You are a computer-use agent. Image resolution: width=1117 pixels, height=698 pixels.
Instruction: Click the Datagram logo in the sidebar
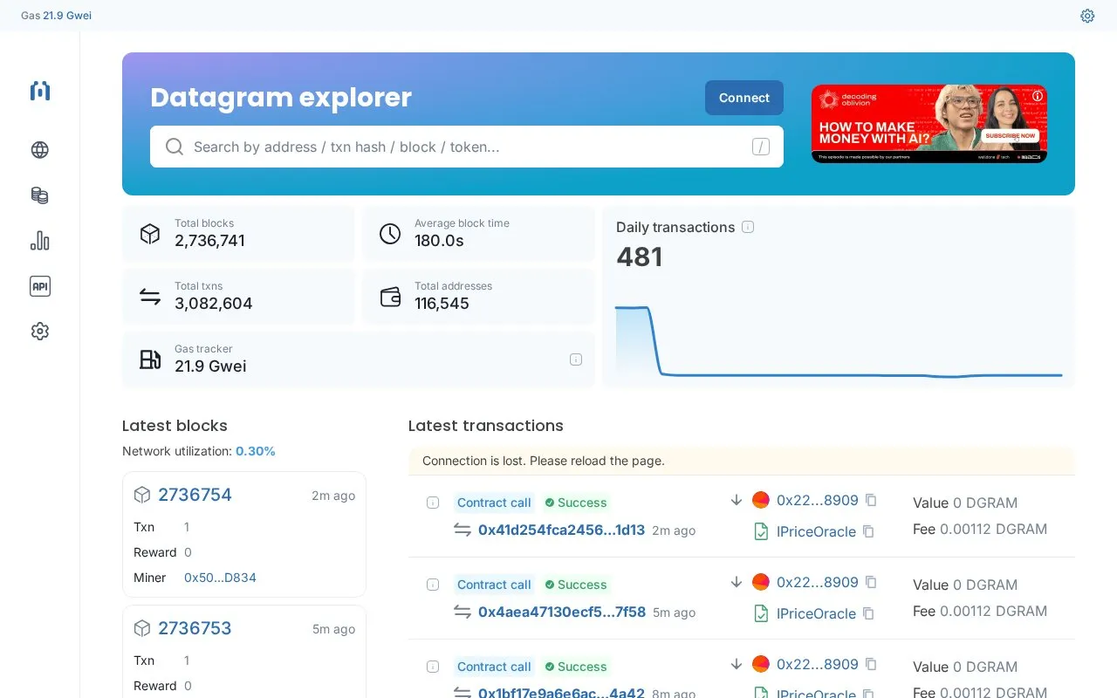pos(40,91)
